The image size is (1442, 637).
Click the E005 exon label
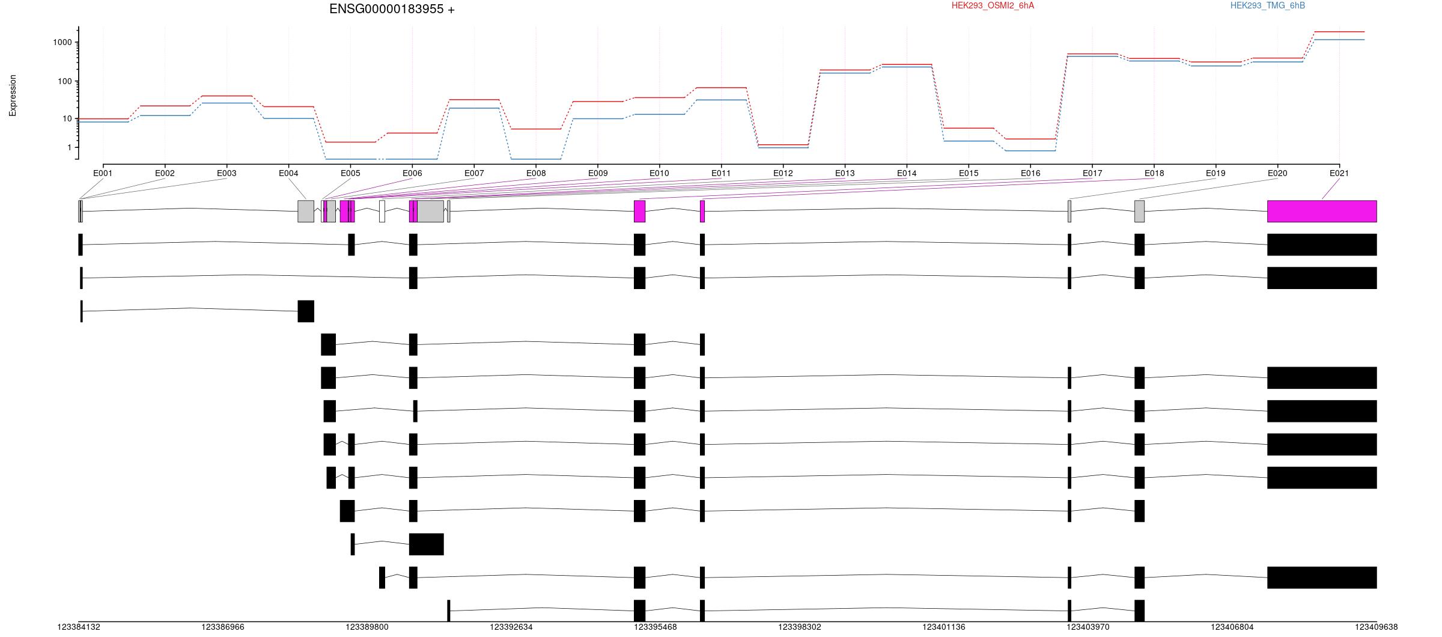pos(350,173)
